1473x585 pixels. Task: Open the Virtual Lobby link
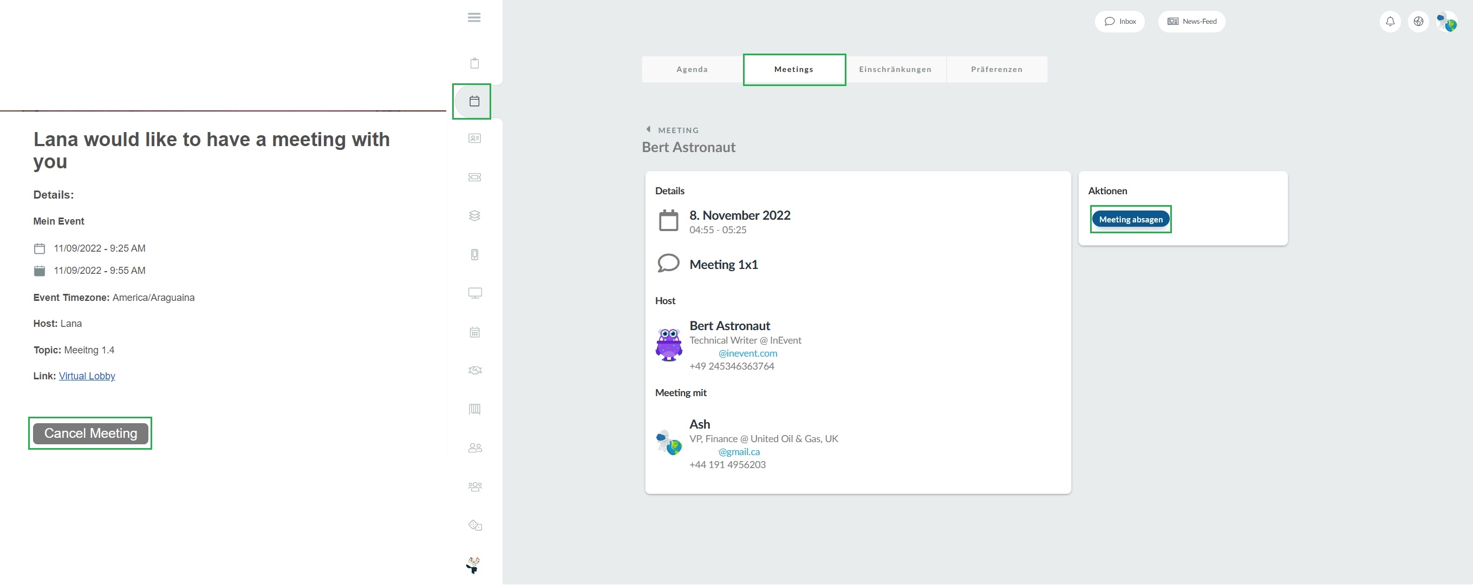pos(87,376)
